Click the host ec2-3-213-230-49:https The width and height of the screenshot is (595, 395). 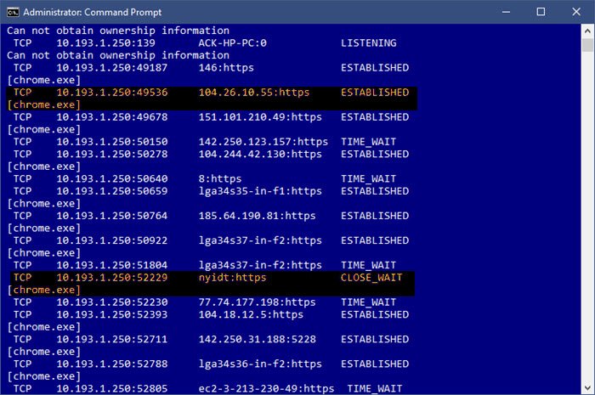pyautogui.click(x=266, y=388)
